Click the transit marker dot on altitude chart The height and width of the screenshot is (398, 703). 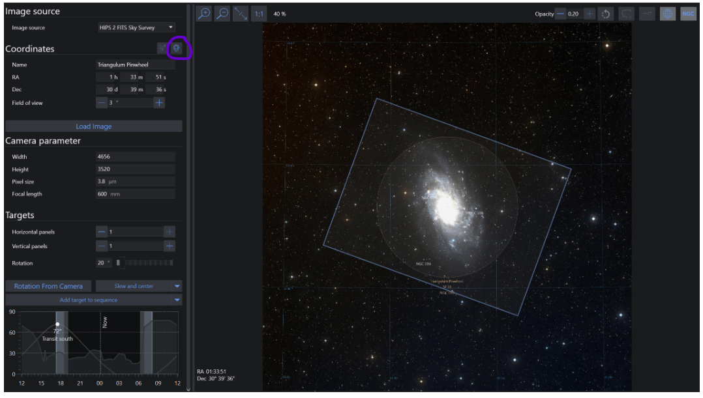point(57,324)
